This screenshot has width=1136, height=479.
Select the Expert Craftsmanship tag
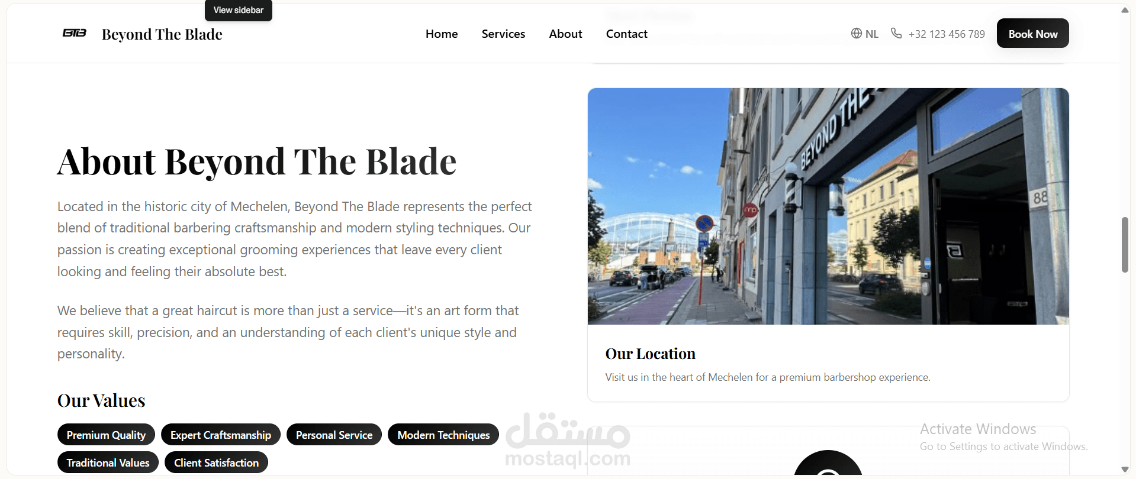(221, 435)
